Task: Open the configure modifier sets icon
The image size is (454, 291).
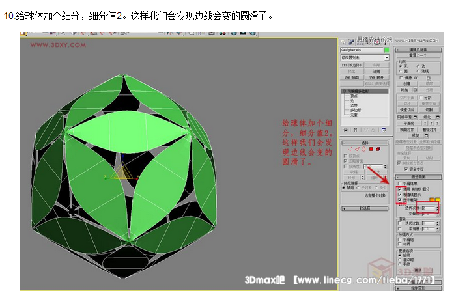Action: pos(384,130)
